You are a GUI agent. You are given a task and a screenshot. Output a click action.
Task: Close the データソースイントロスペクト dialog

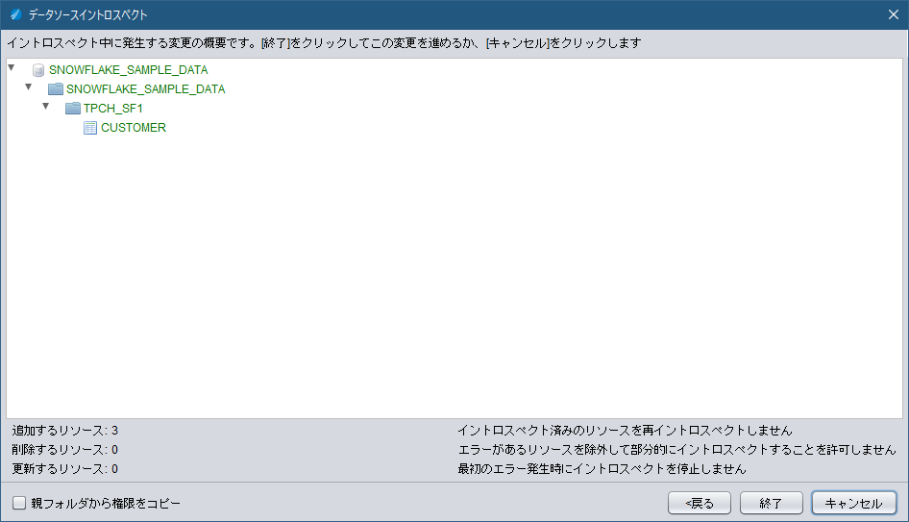coord(894,14)
